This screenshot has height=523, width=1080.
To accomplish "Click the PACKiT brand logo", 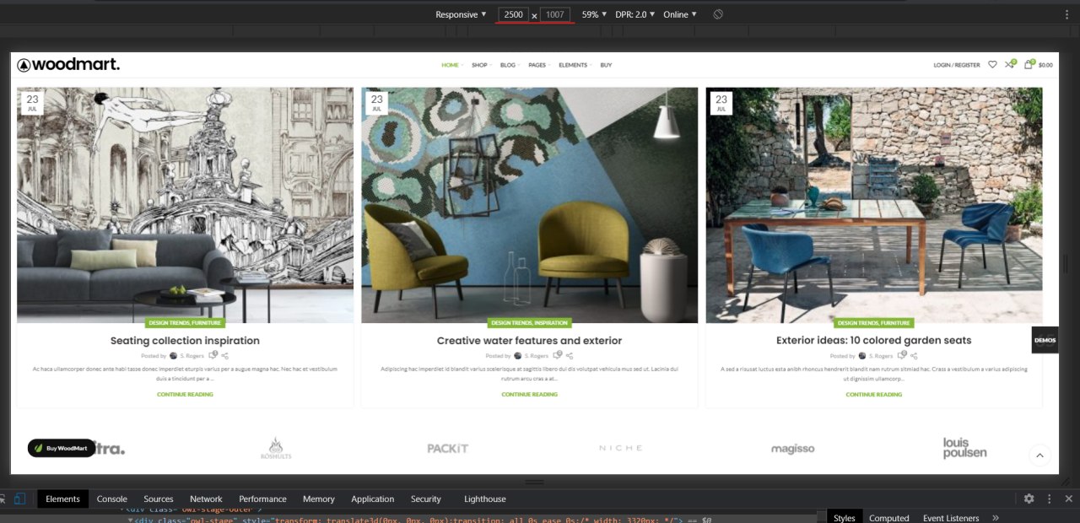I will pyautogui.click(x=447, y=449).
